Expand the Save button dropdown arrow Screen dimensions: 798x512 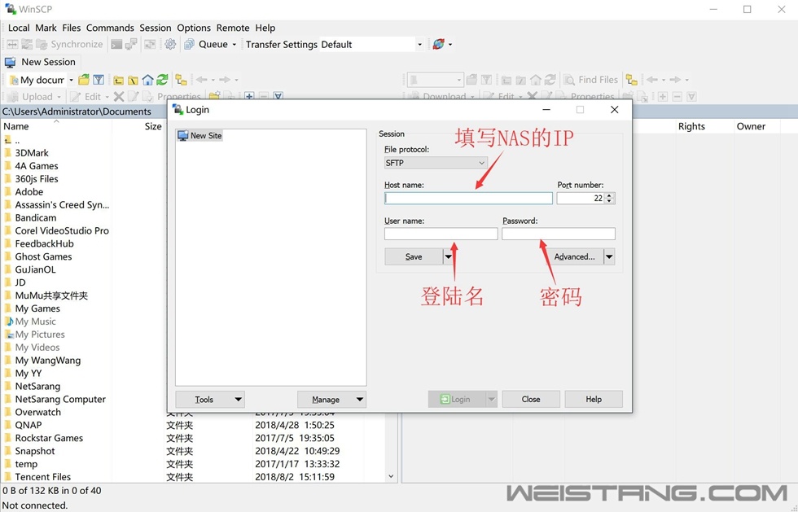pos(448,256)
